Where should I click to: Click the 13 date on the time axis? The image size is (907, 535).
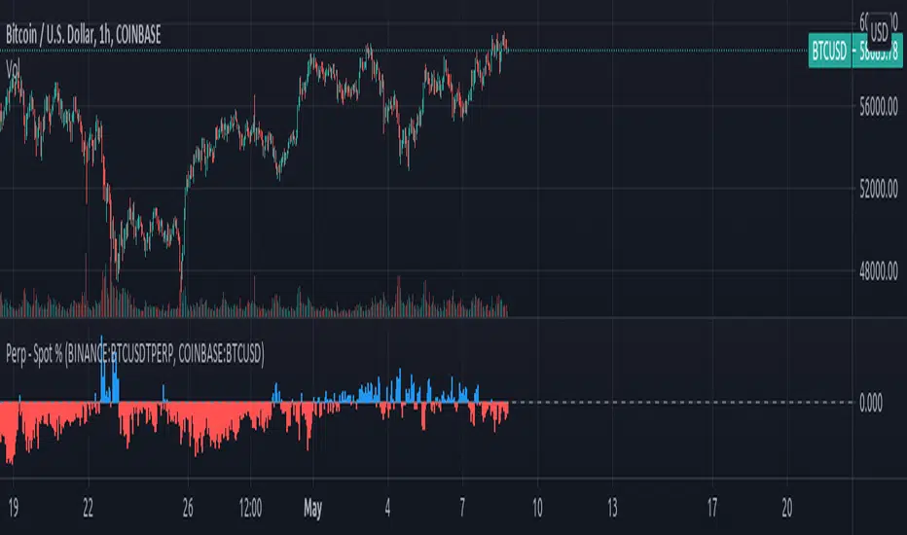coord(610,506)
